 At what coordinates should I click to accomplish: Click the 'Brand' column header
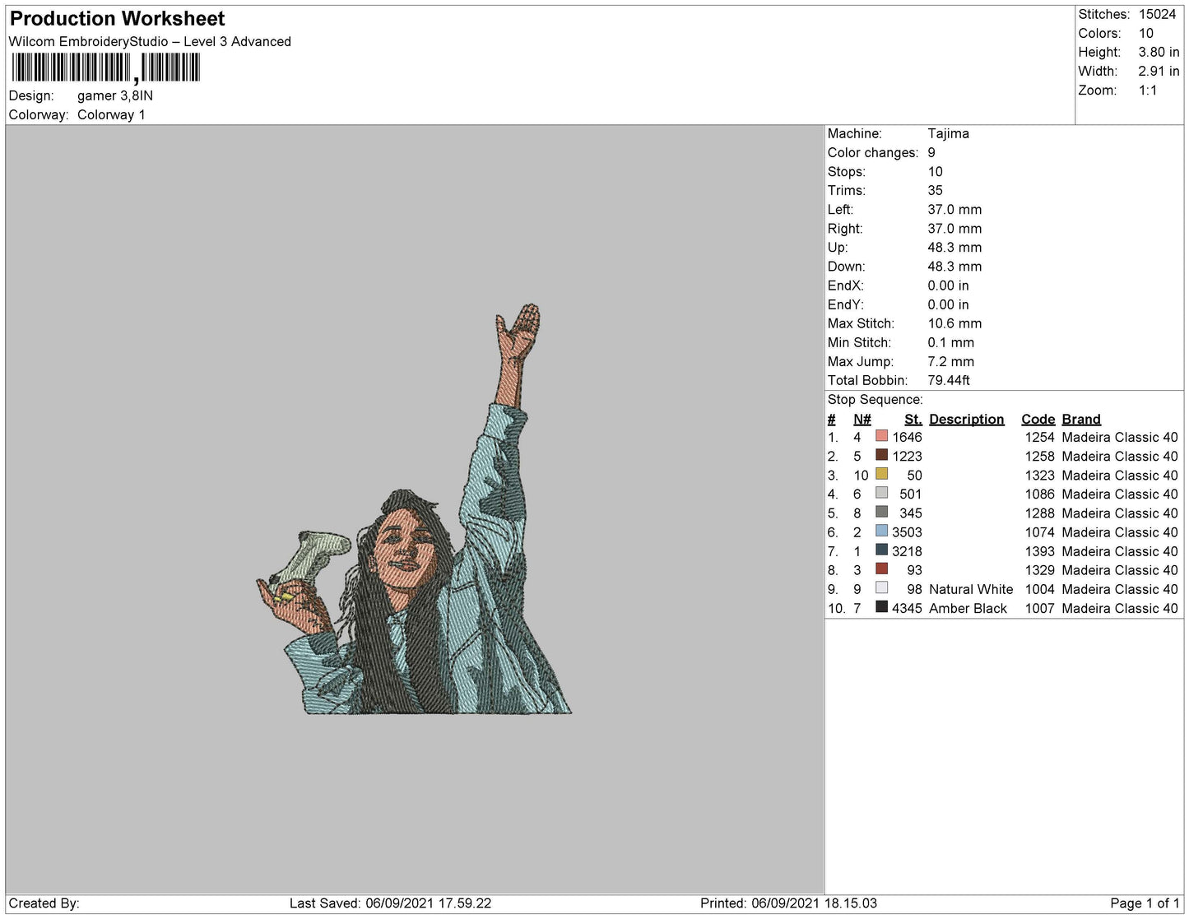click(x=1080, y=419)
